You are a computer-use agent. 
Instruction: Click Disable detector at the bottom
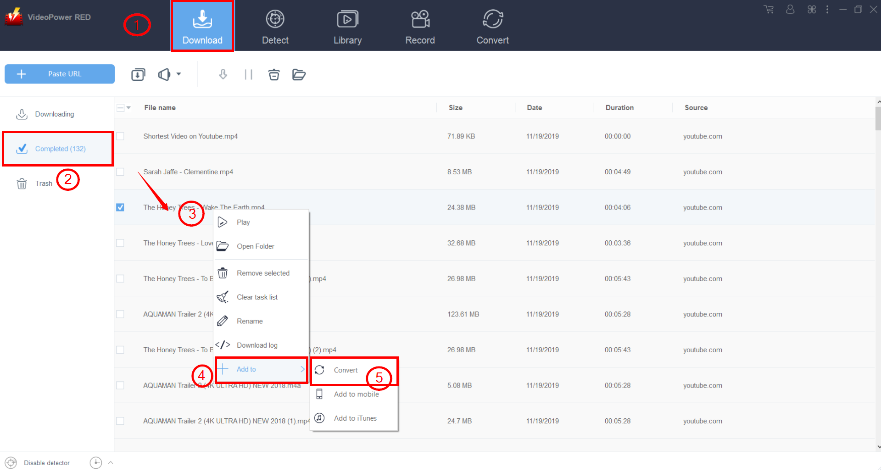[x=46, y=463]
